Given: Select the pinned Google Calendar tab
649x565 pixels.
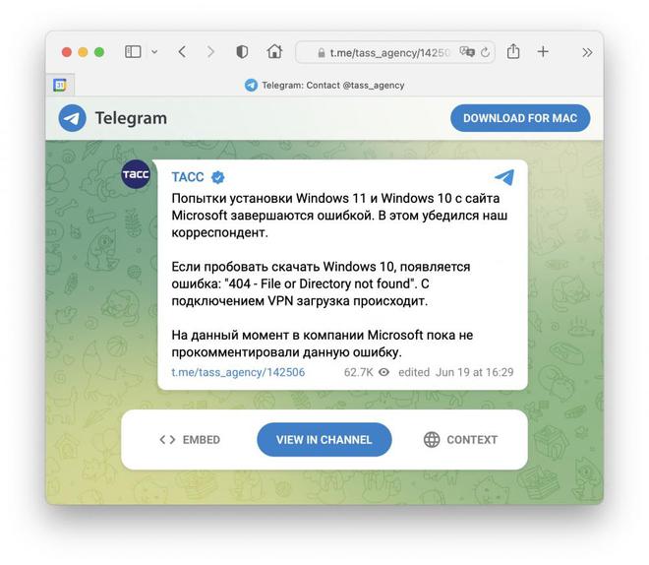Looking at the screenshot, I should pos(60,86).
